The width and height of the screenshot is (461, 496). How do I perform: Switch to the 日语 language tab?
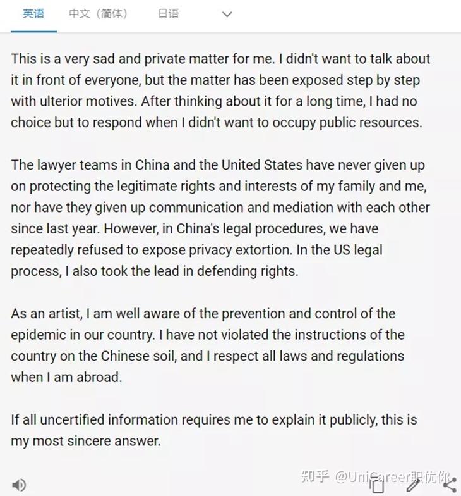pos(168,14)
